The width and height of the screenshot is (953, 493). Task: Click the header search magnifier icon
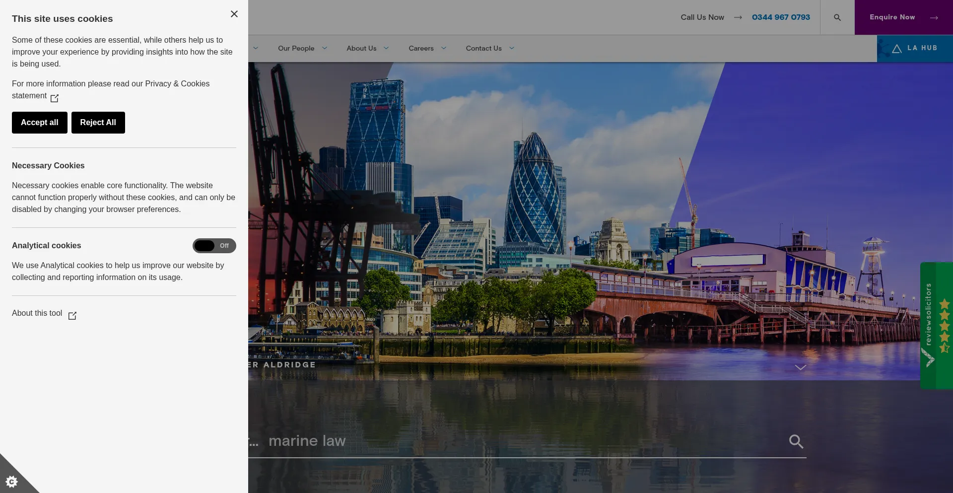(x=837, y=17)
